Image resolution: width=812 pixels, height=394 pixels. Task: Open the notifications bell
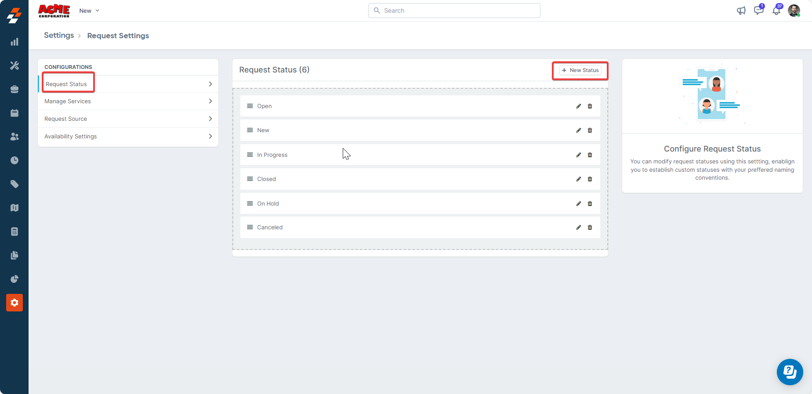coord(776,11)
